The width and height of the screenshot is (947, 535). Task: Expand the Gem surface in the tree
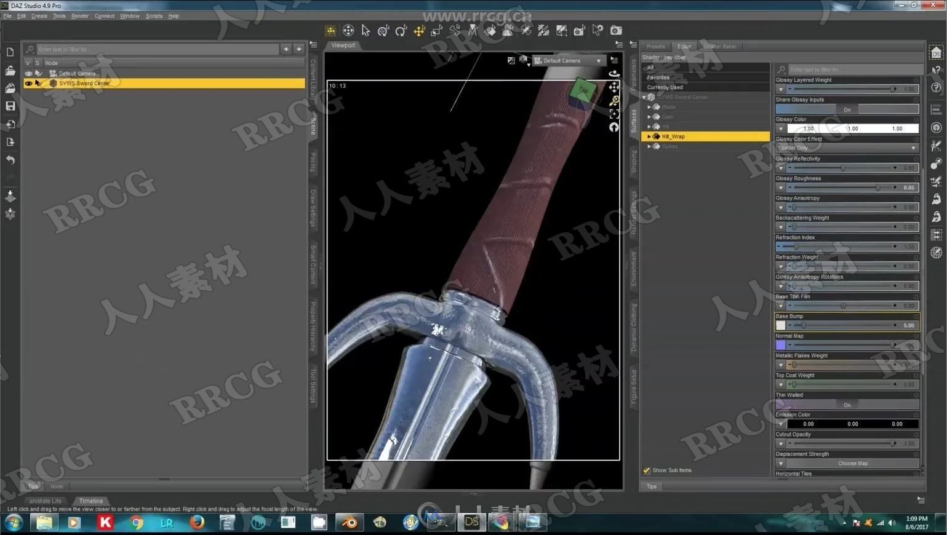649,117
